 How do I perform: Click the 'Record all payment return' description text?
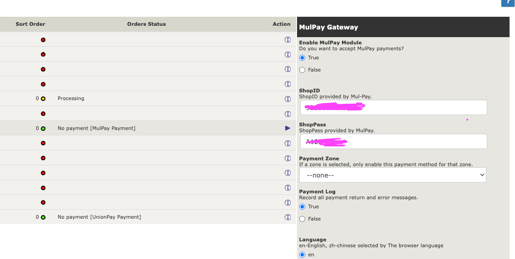(358, 197)
